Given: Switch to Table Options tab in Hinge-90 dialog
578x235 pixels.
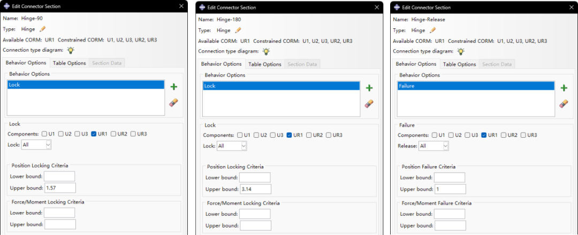Looking at the screenshot, I should [x=69, y=63].
